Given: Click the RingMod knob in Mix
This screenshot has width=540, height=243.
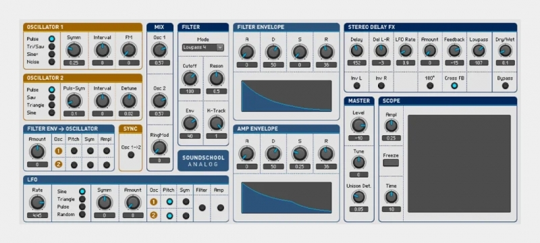Looking at the screenshot, I should (159, 148).
